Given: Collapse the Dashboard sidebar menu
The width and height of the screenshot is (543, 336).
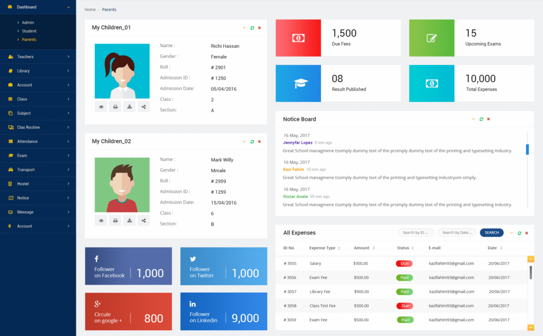Looking at the screenshot, I should click(68, 7).
